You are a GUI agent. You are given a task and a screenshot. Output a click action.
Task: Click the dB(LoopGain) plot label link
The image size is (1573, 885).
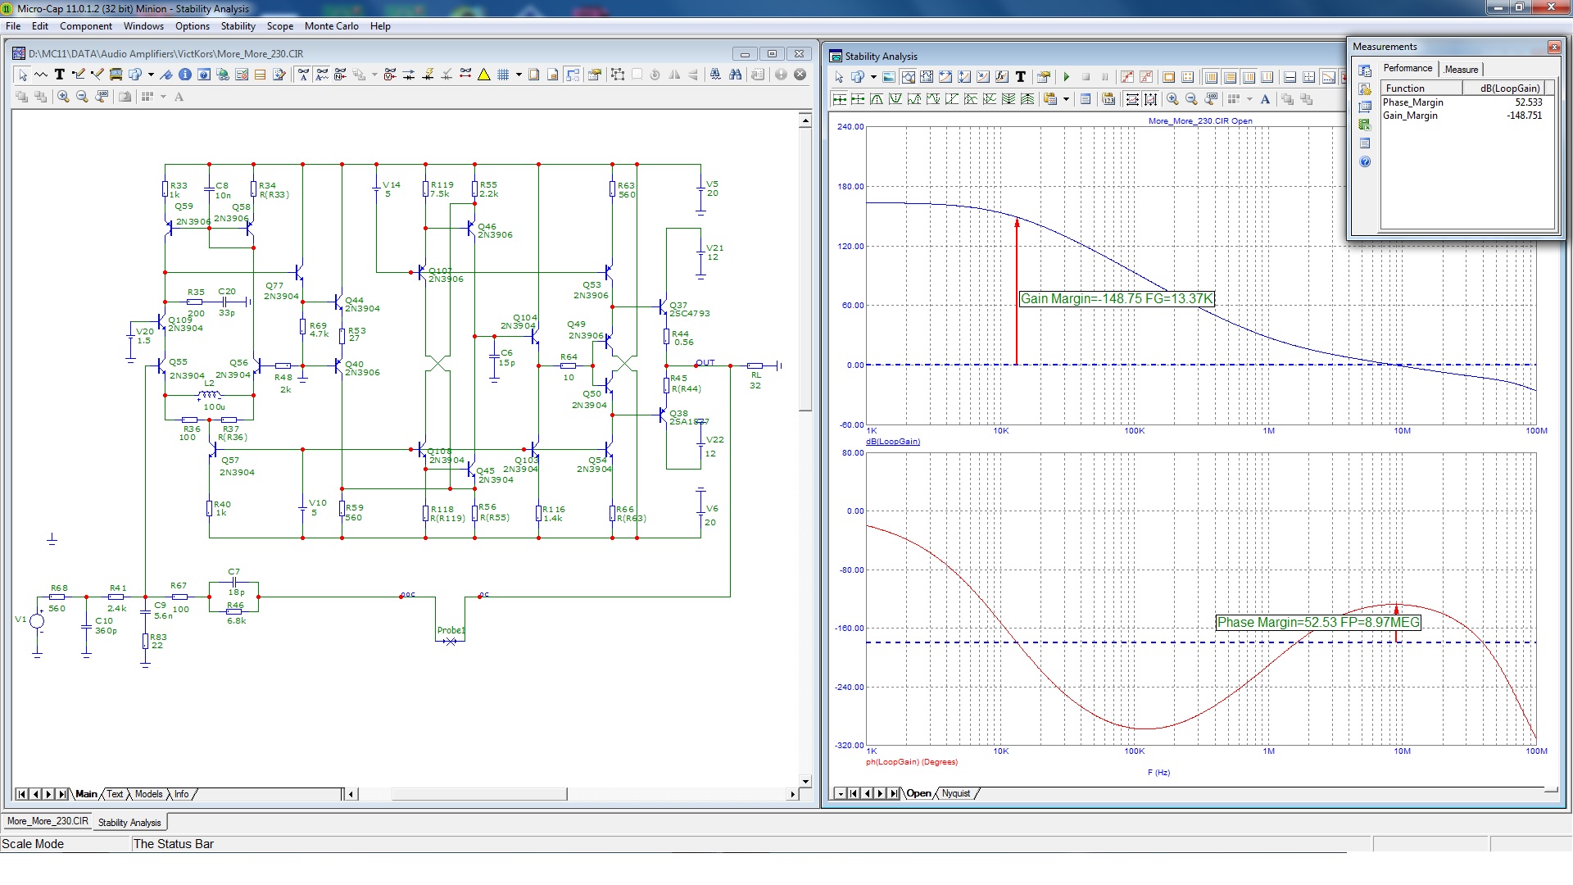[x=893, y=442]
